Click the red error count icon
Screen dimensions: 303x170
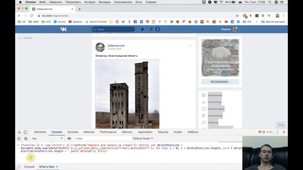260,132
